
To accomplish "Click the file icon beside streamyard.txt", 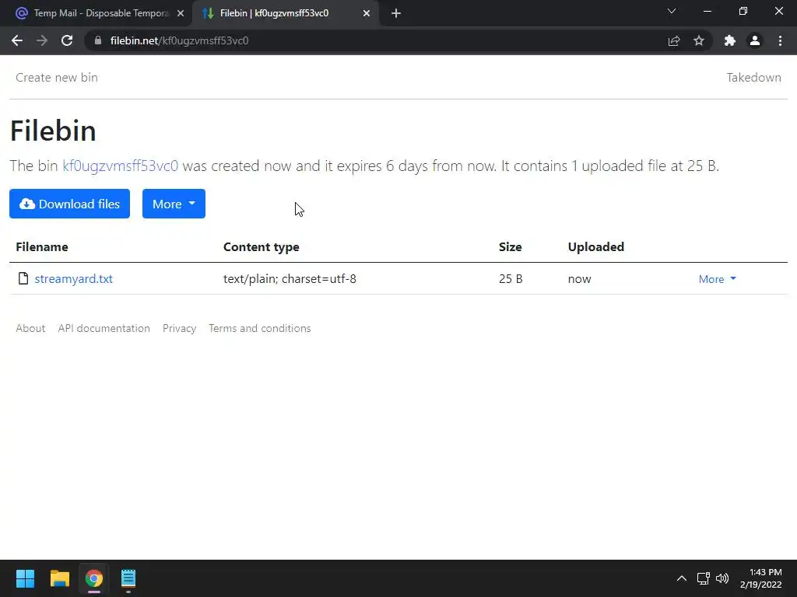I will tap(23, 278).
